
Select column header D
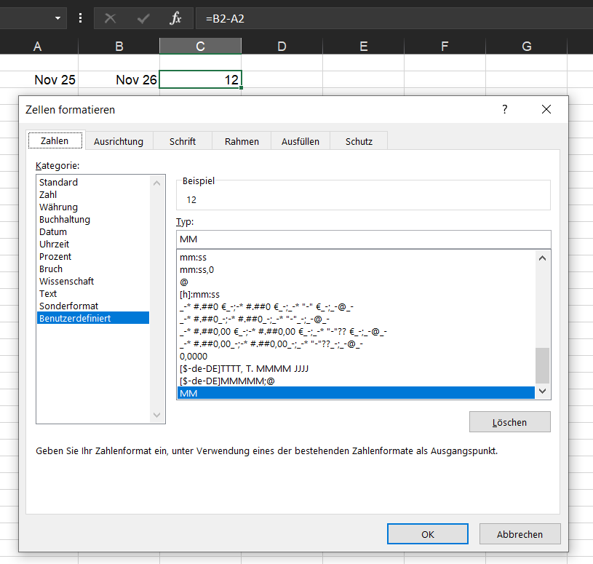click(282, 46)
